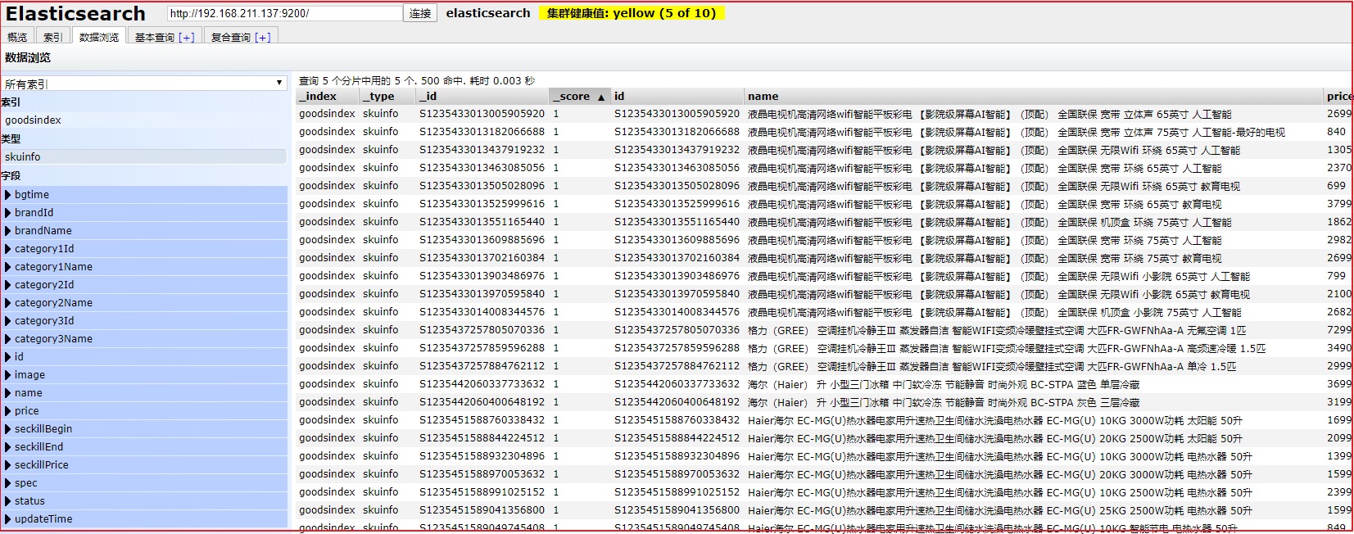This screenshot has height=534, width=1354.
Task: Expand the status field triangle
Action: (x=8, y=501)
